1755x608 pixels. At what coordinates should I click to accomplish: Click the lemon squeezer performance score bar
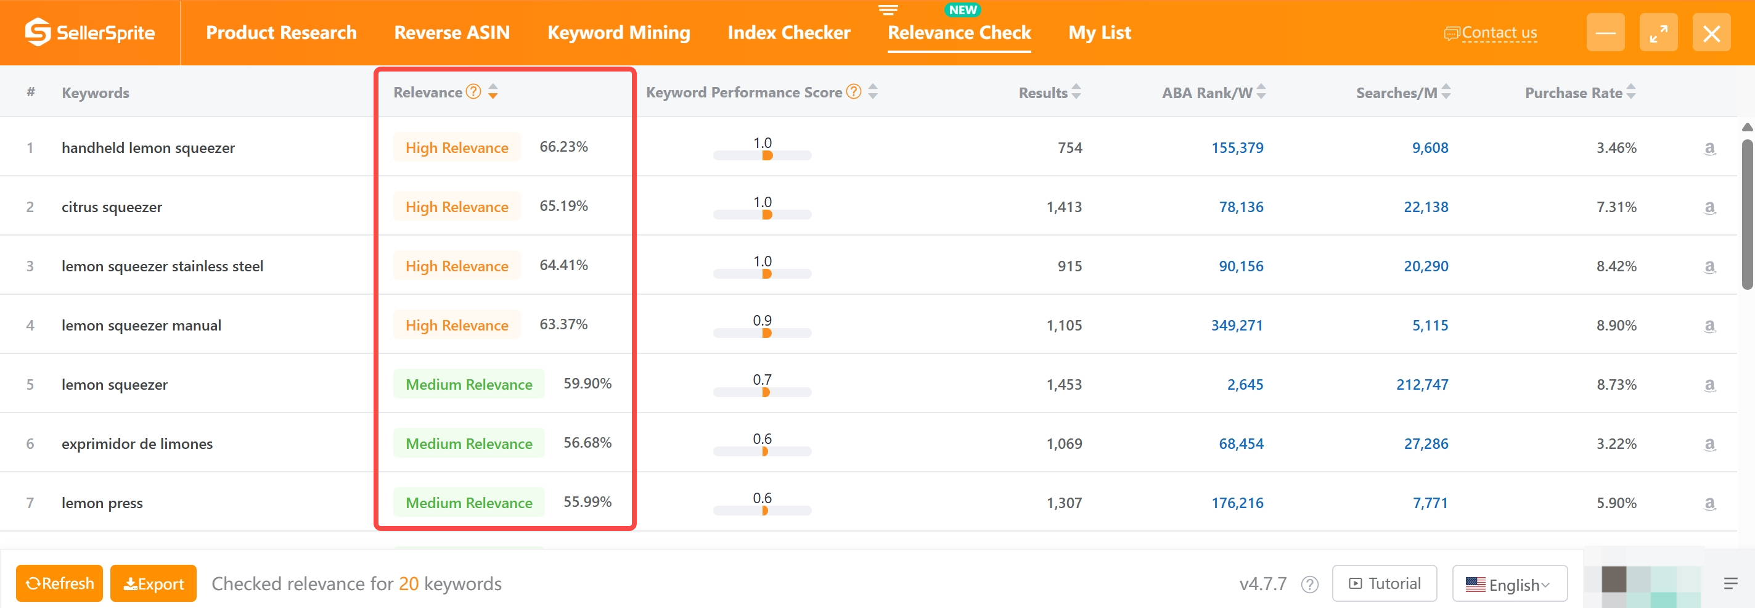763,392
